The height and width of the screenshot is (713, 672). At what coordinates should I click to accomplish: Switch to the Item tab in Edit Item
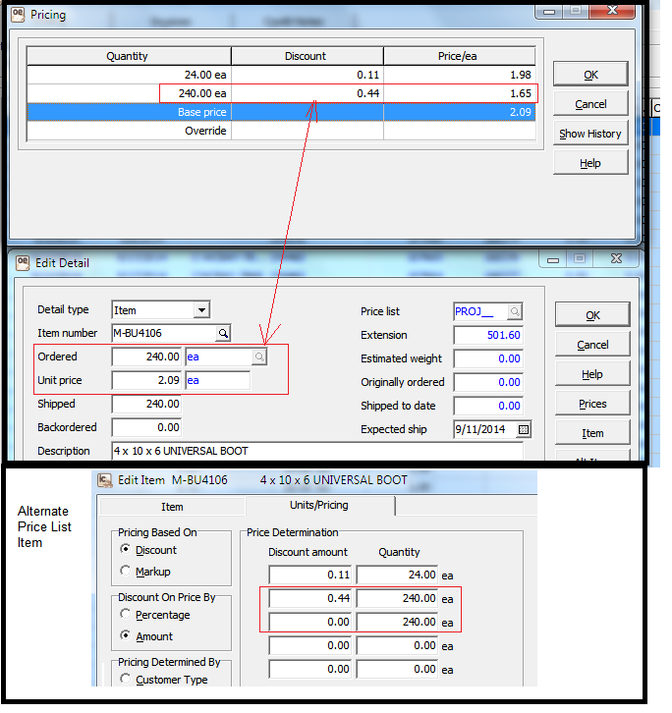[x=172, y=507]
